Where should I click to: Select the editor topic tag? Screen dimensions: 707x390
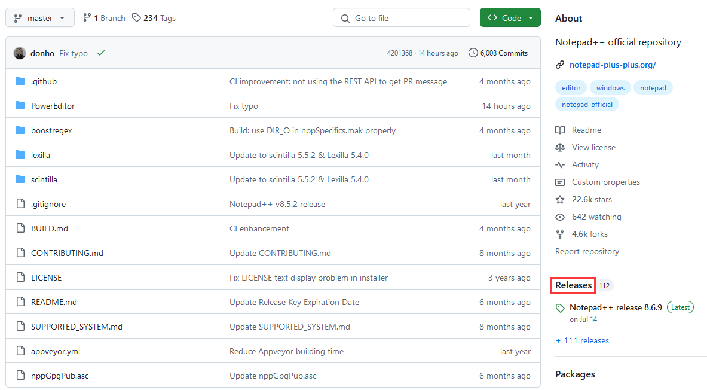tap(571, 87)
